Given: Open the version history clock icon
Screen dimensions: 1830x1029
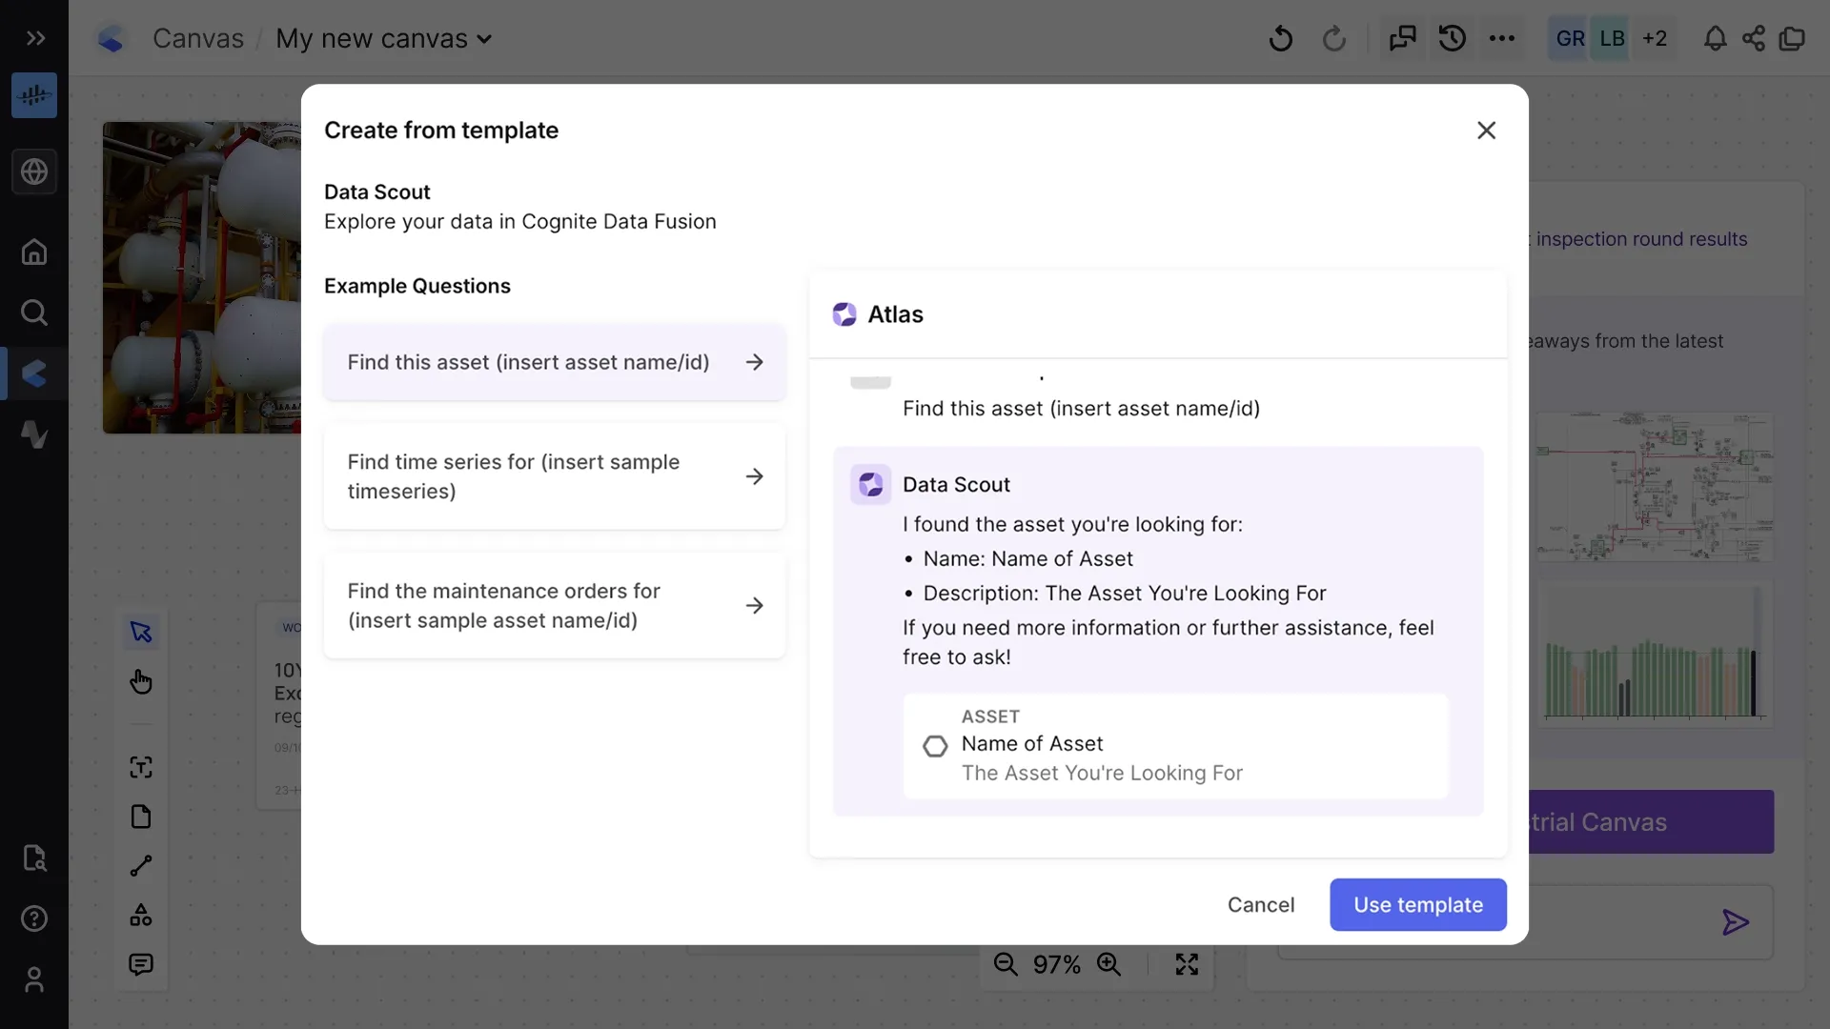Looking at the screenshot, I should tap(1453, 38).
